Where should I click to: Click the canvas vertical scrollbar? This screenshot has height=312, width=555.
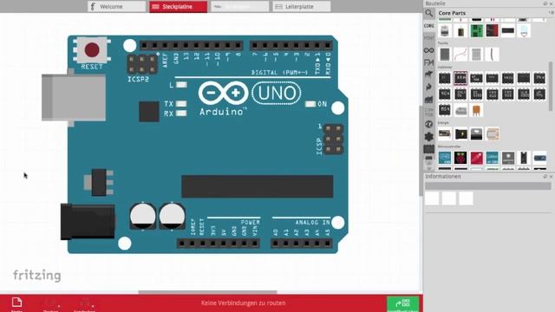[421, 151]
